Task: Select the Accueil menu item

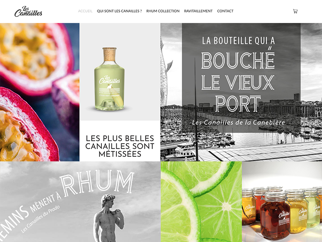Action: coord(85,11)
